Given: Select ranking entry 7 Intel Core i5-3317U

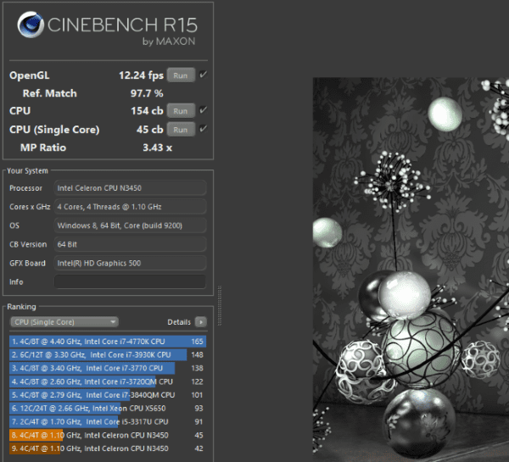Looking at the screenshot, I should point(108,422).
